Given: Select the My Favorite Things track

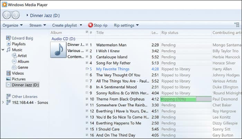Looking at the screenshot, I should [x=113, y=69].
